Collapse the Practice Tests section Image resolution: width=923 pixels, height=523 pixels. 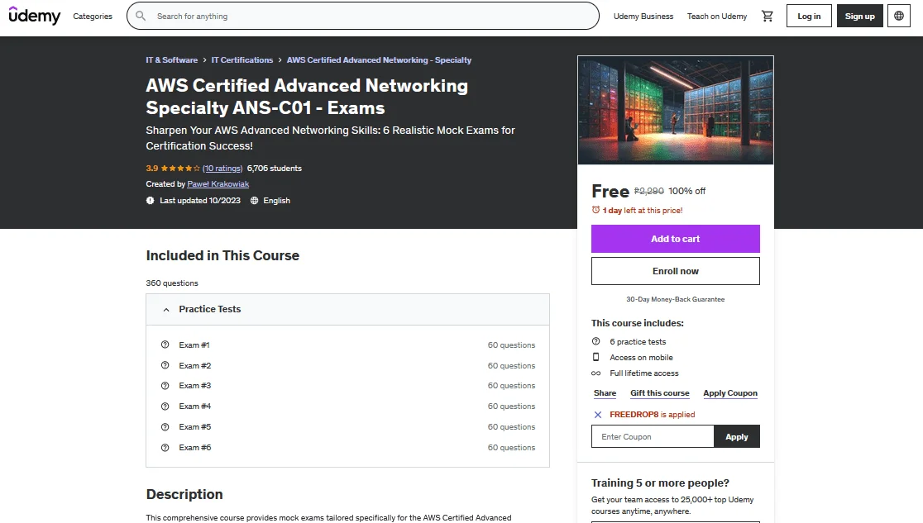coord(347,310)
